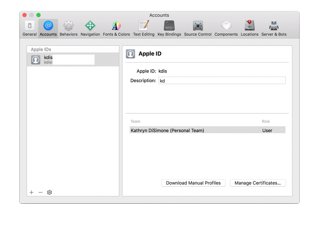The image size is (319, 231).
Task: Click the Team column header
Action: (135, 121)
